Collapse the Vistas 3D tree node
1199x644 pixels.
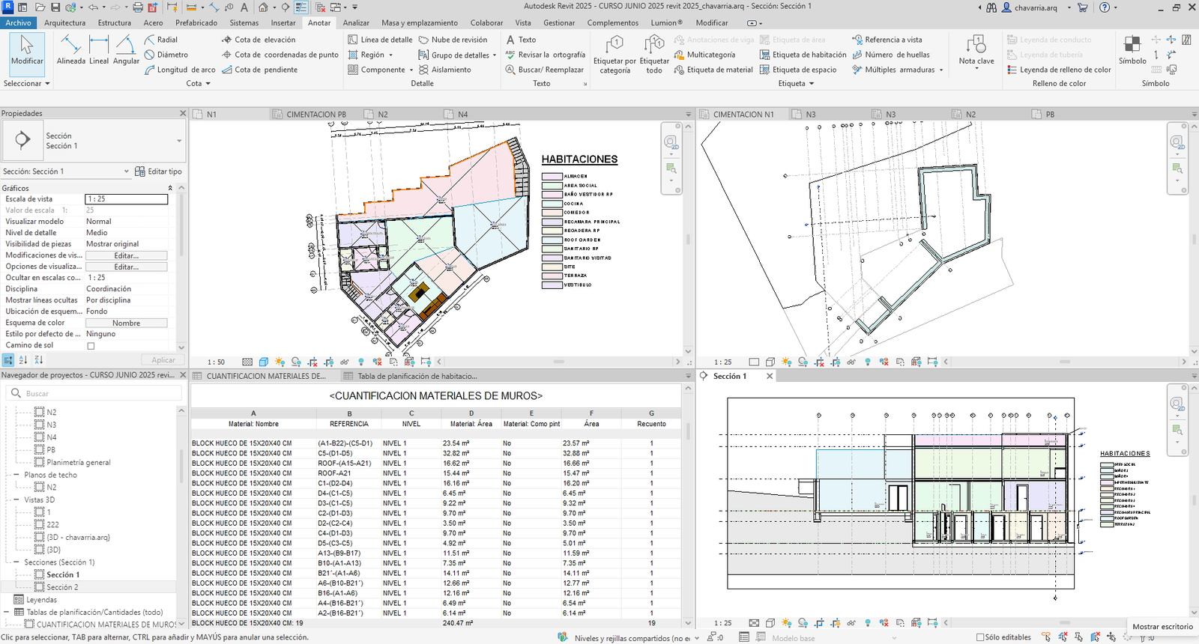(x=16, y=499)
